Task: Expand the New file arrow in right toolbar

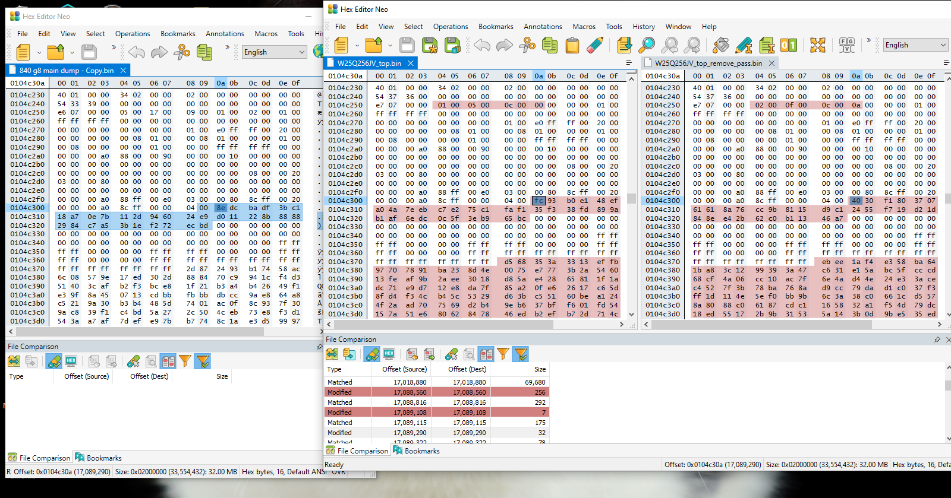Action: [357, 45]
